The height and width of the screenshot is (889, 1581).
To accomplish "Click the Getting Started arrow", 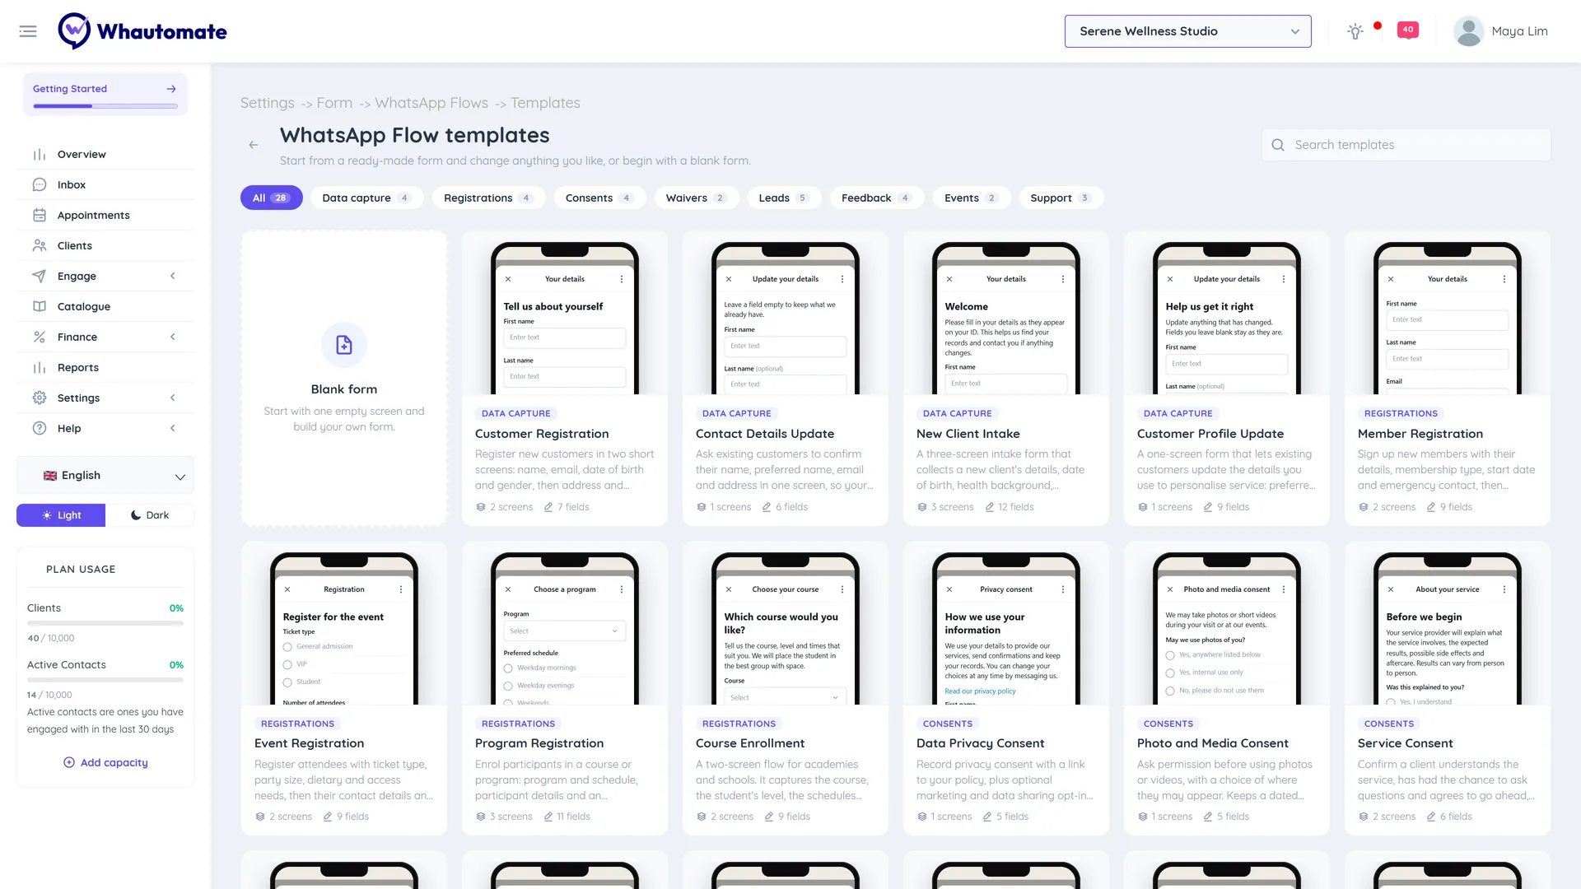I will 171,89.
